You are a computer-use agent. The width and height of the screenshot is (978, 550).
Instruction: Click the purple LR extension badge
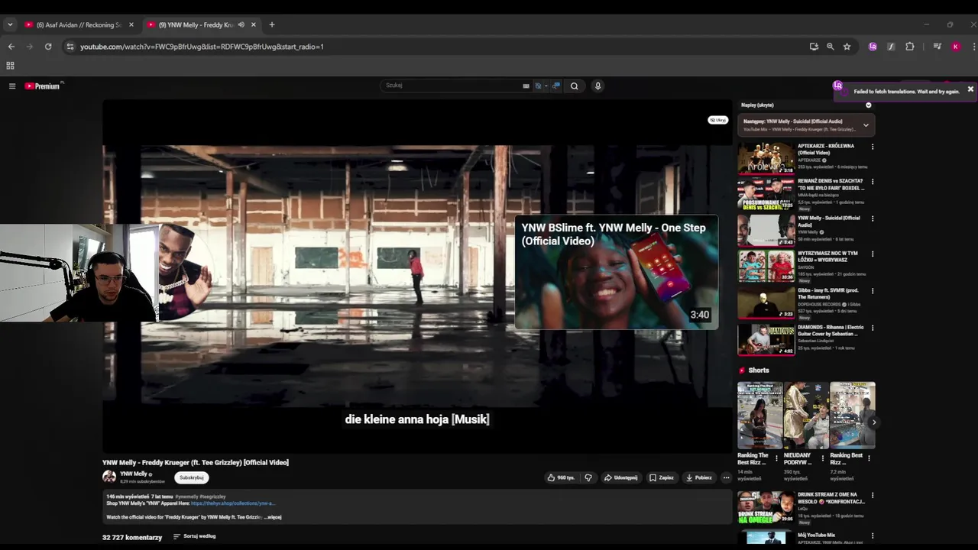coord(873,47)
